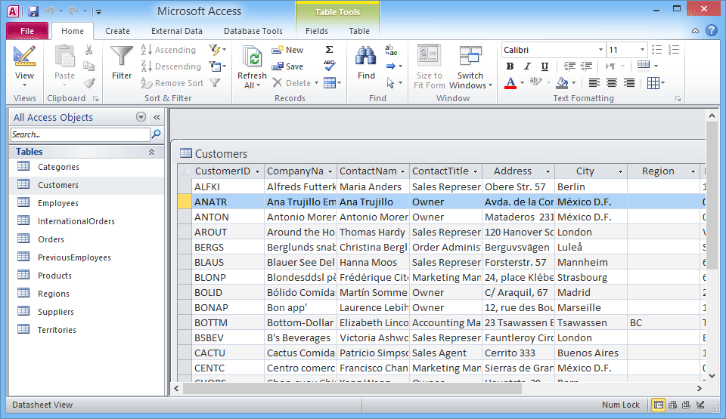Switch to the Table tab
Viewport: 726px width, 419px height.
click(x=359, y=31)
